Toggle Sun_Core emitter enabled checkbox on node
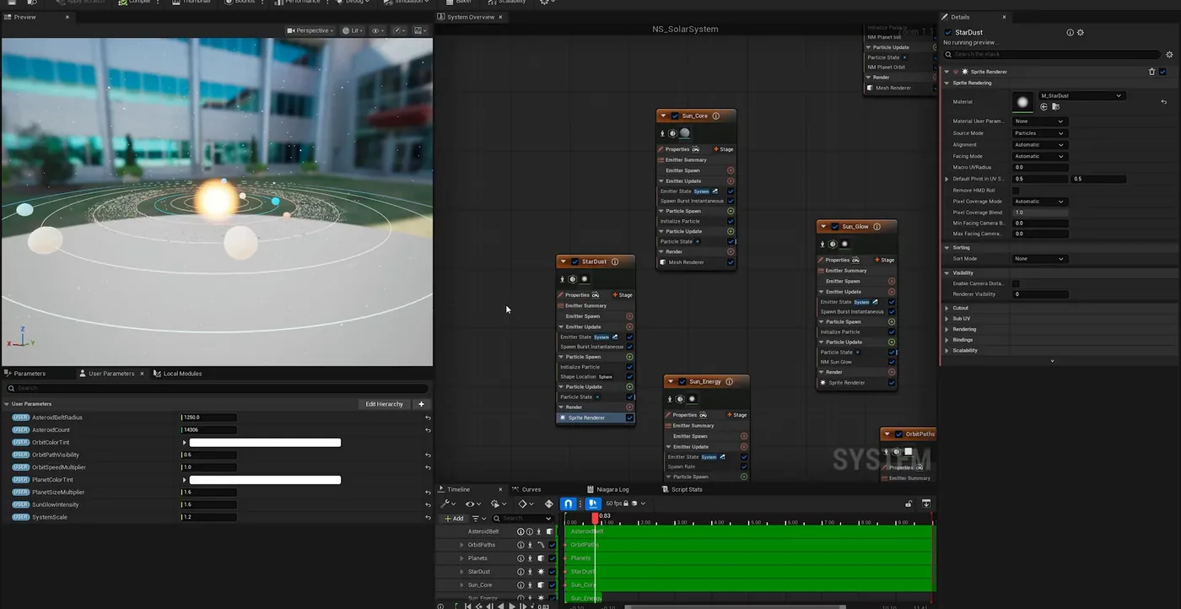 675,116
